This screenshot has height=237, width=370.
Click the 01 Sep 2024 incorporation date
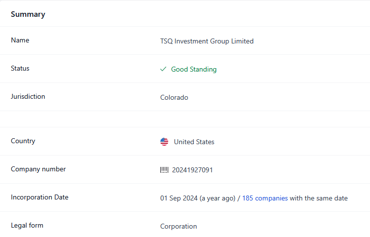pos(179,198)
